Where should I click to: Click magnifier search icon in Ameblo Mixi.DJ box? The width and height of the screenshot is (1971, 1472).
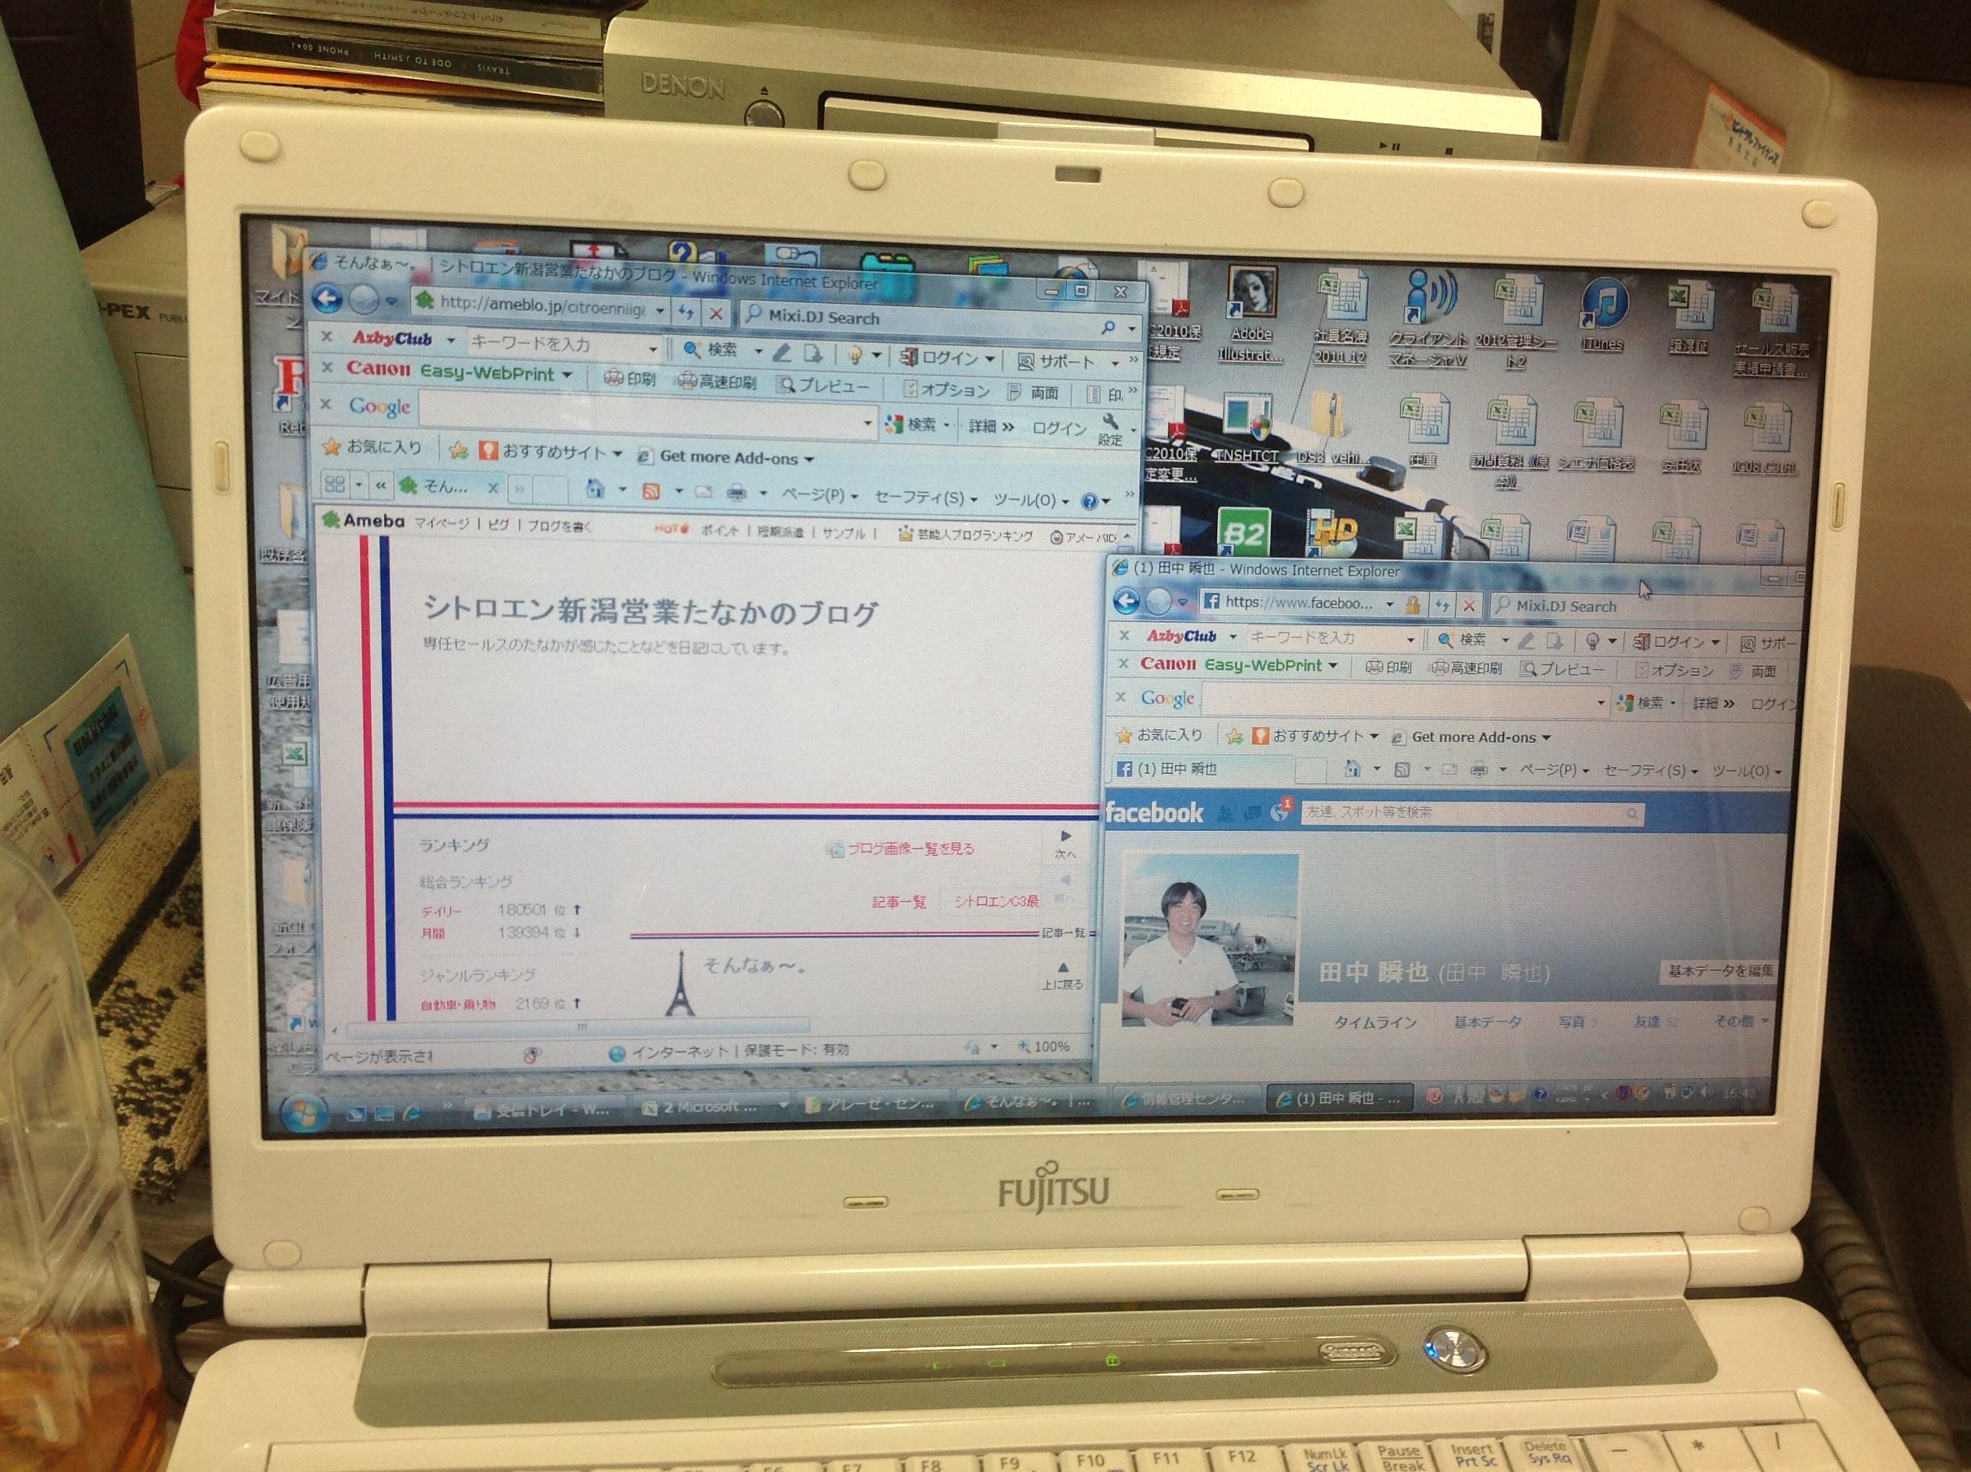point(1108,327)
